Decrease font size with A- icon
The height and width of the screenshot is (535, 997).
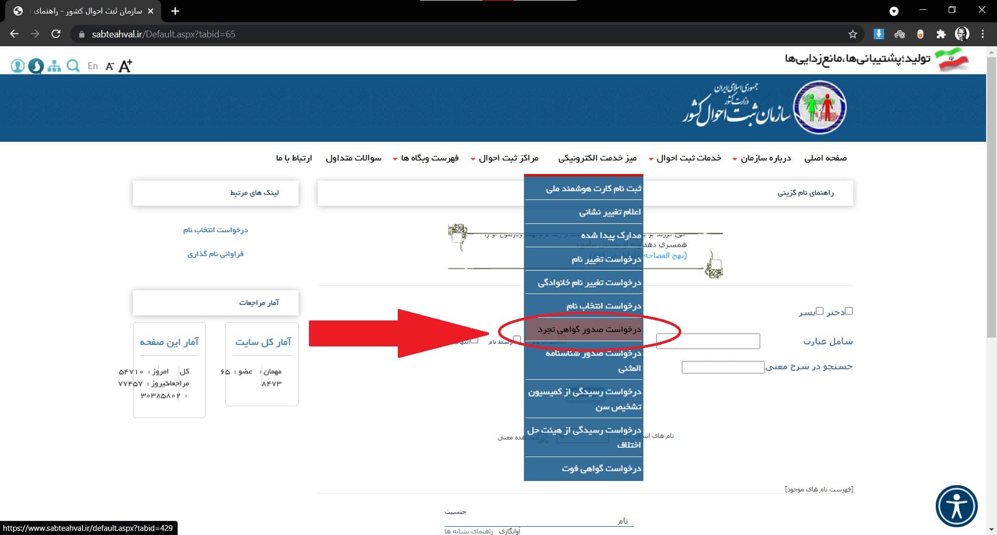(109, 66)
